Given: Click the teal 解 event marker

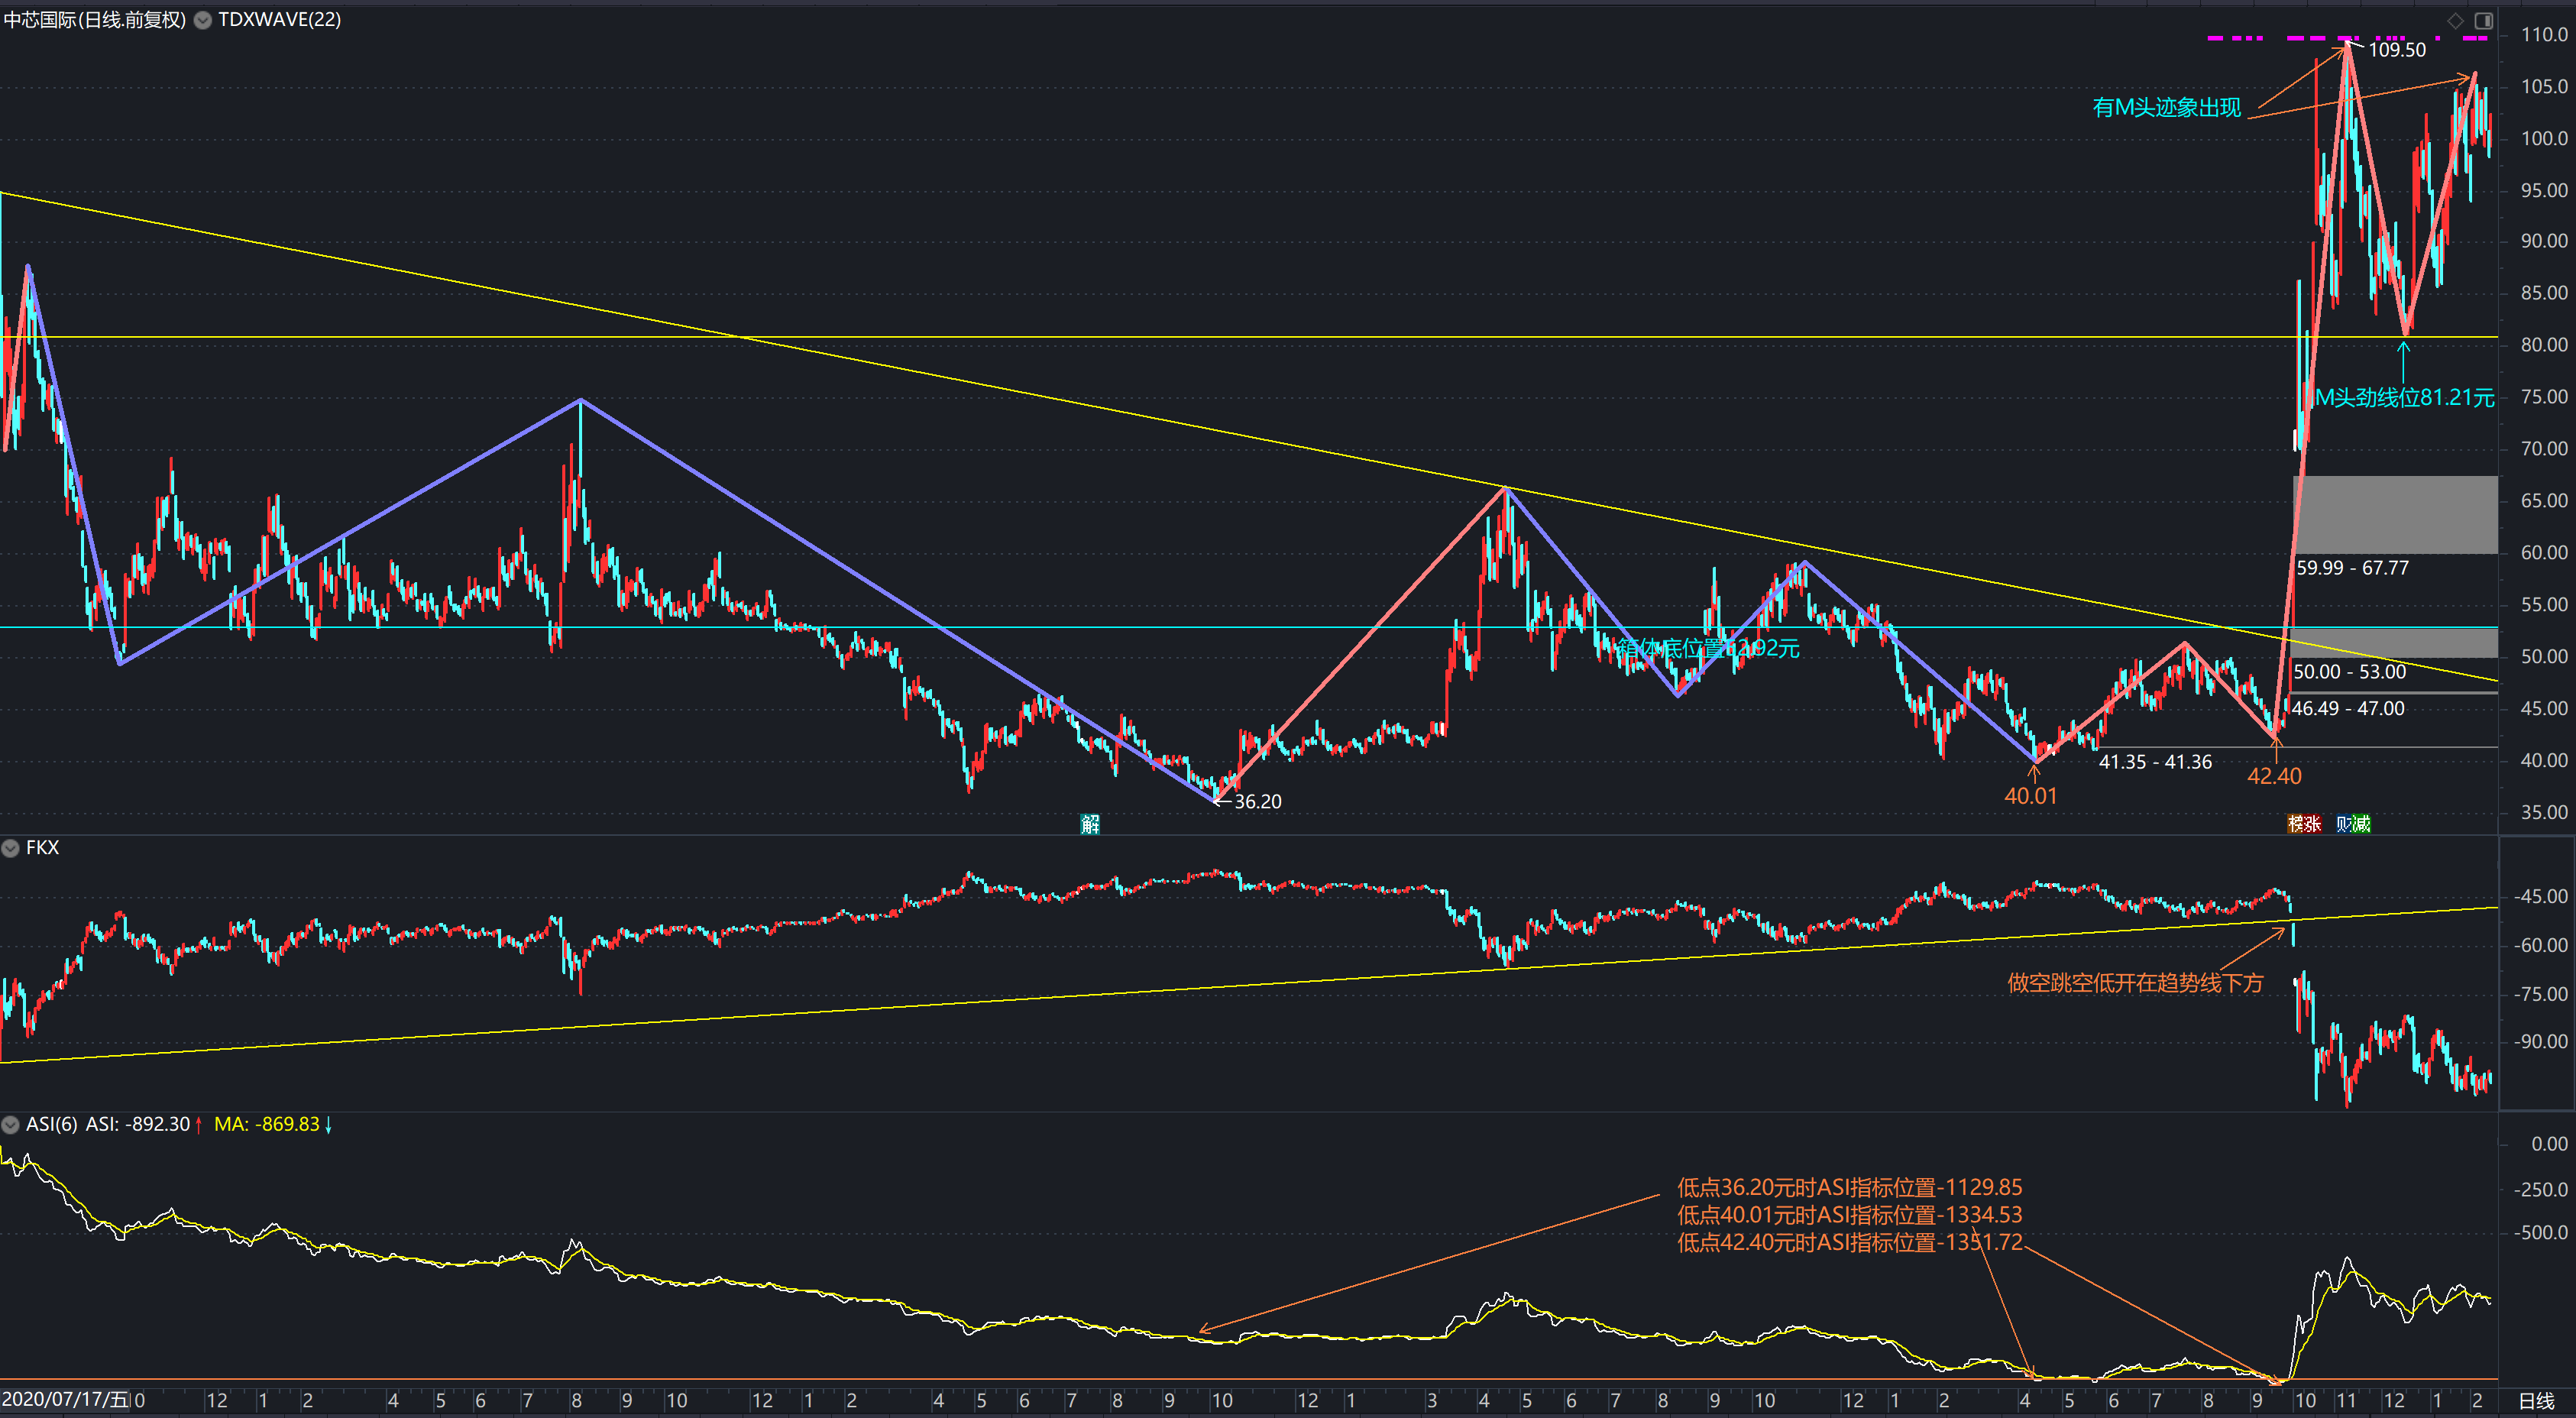Looking at the screenshot, I should tap(1090, 824).
